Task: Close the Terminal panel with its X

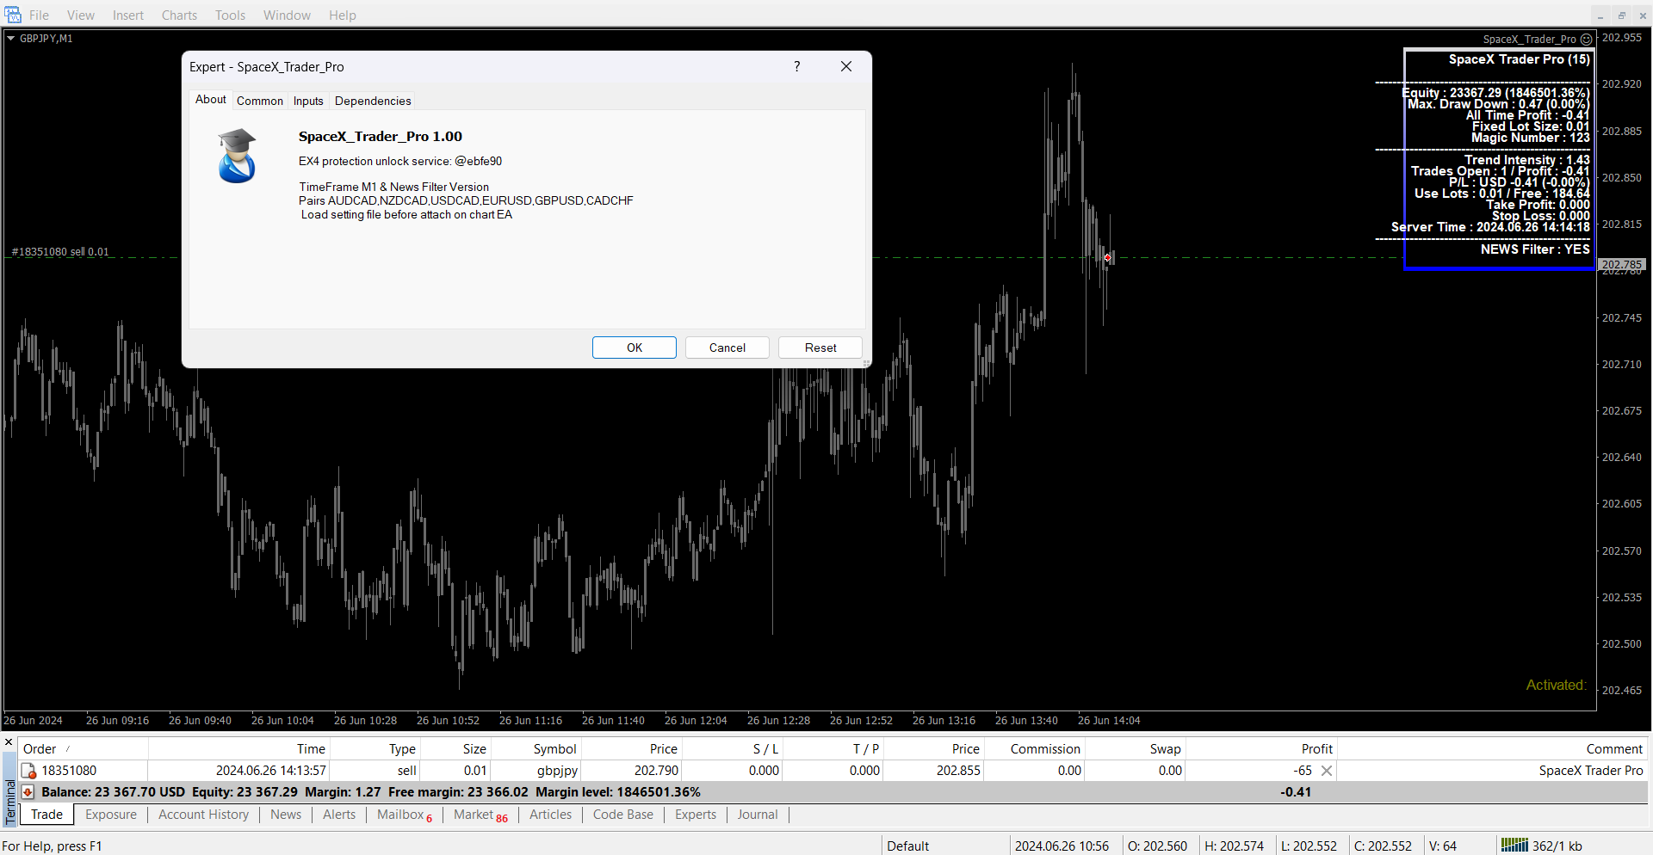Action: point(9,742)
